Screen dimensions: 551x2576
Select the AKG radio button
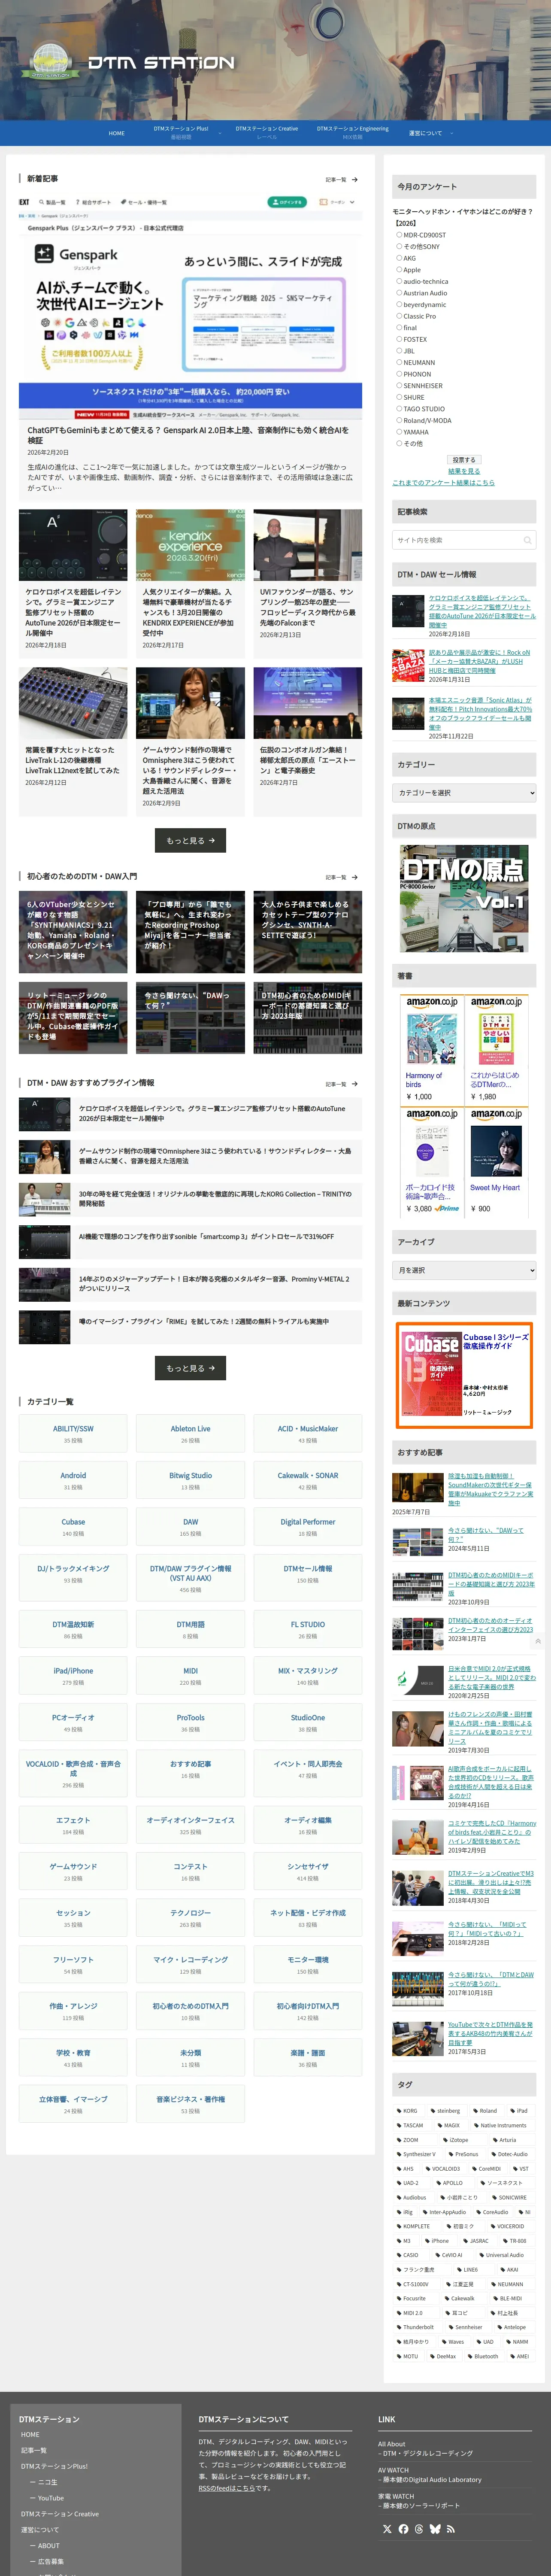(399, 258)
